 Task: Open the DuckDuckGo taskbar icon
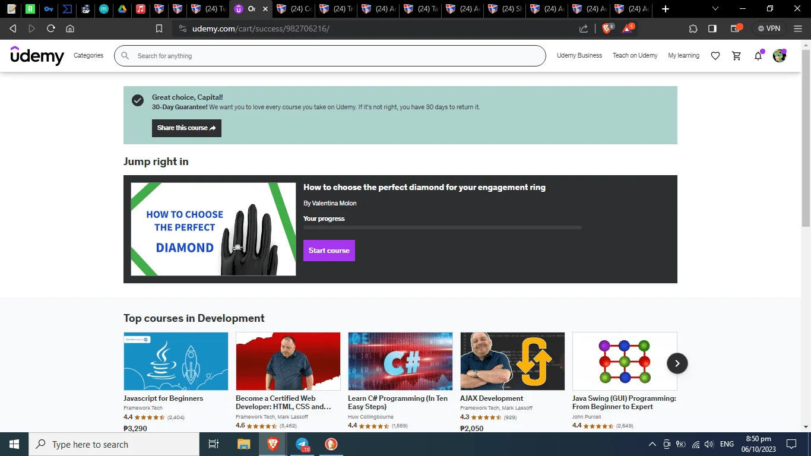coord(331,444)
